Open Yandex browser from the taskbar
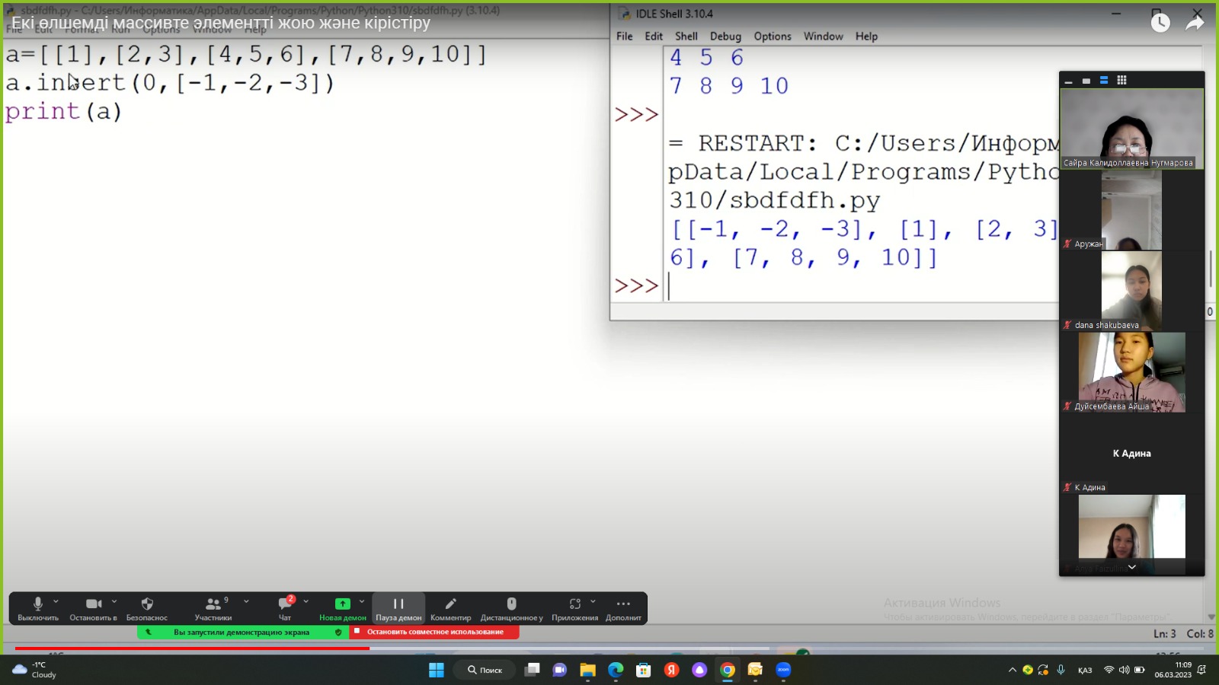 tap(671, 670)
